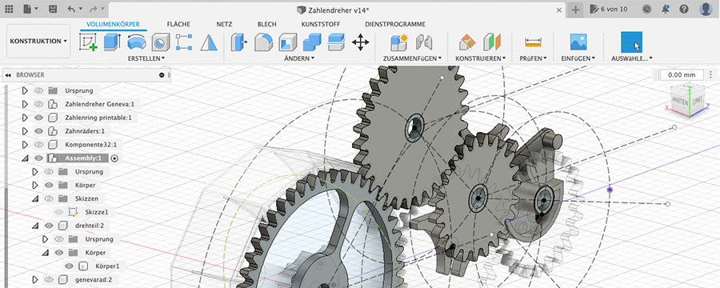Image resolution: width=720 pixels, height=288 pixels.
Task: Select the Create Sketch tool icon
Action: 88,42
